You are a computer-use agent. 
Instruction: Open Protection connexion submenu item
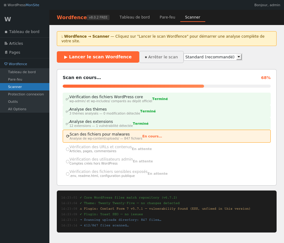25,94
